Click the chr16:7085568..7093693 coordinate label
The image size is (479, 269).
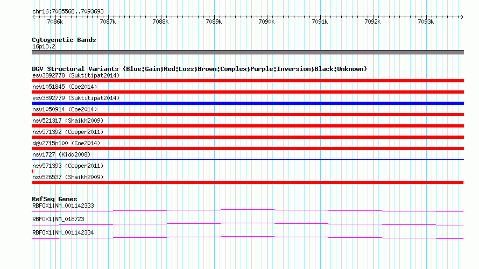(x=68, y=11)
